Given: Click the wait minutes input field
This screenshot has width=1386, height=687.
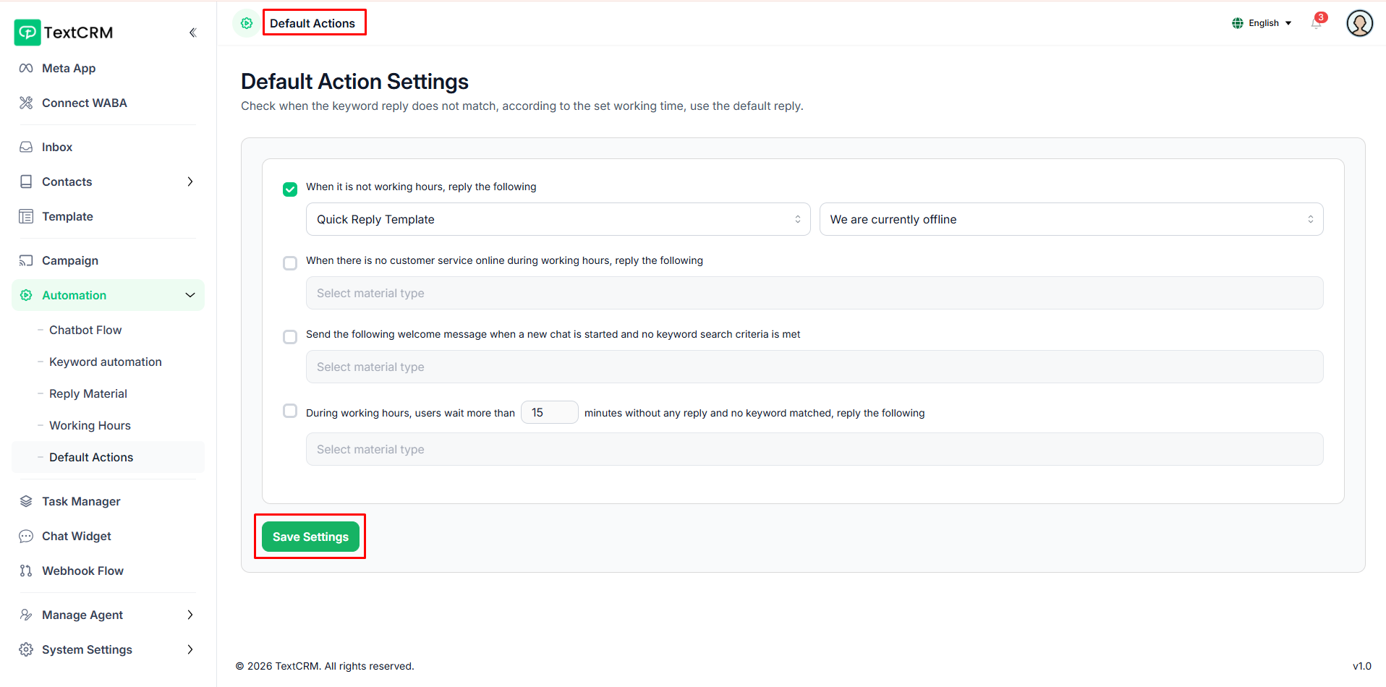Looking at the screenshot, I should point(549,412).
